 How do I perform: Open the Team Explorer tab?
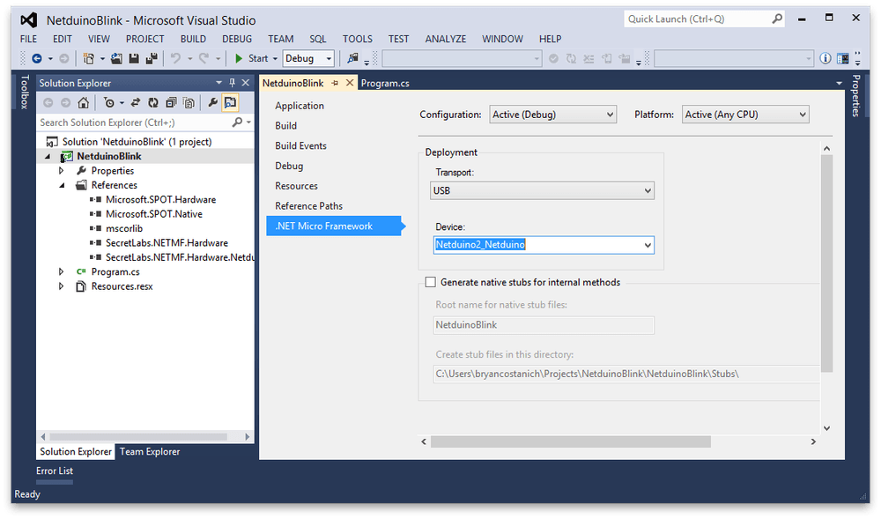point(150,452)
